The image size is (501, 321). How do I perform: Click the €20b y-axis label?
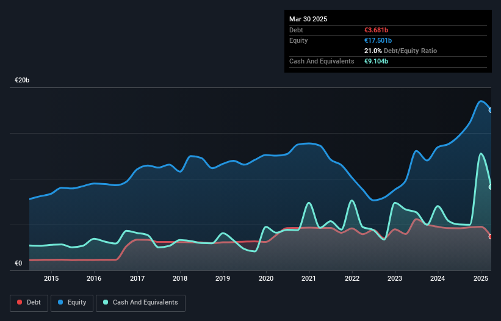coord(22,80)
